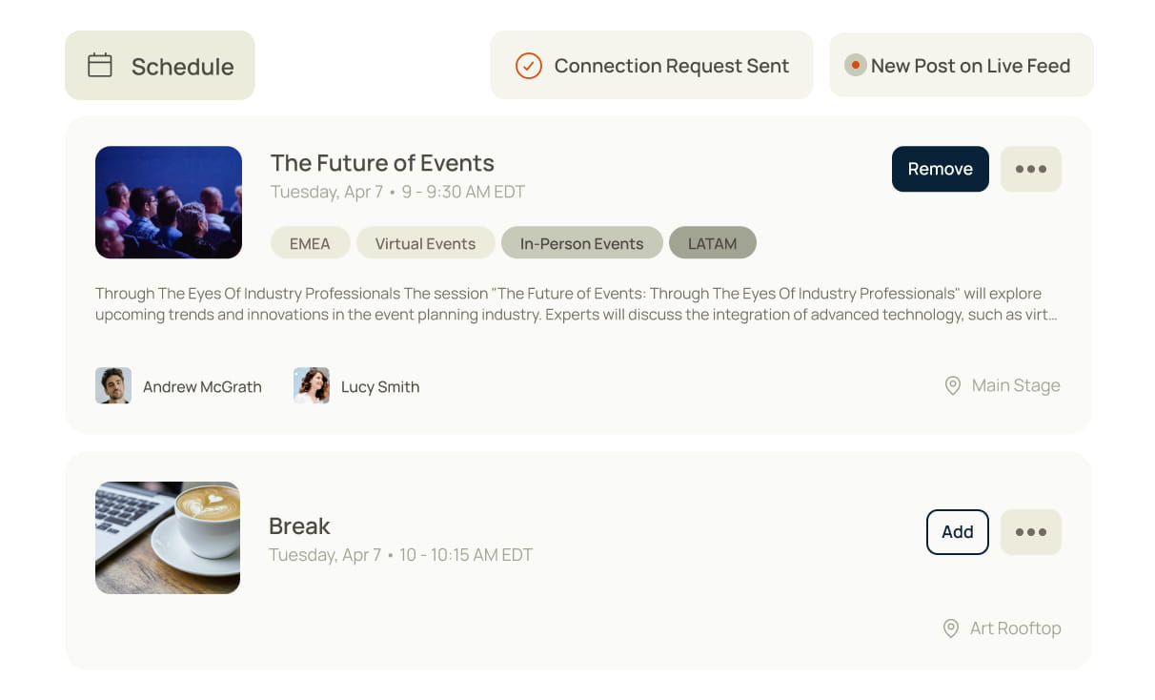
Task: Click Lucy Smith's avatar photo
Action: tap(312, 386)
